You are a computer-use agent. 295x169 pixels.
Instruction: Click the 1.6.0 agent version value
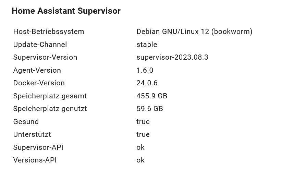point(145,70)
